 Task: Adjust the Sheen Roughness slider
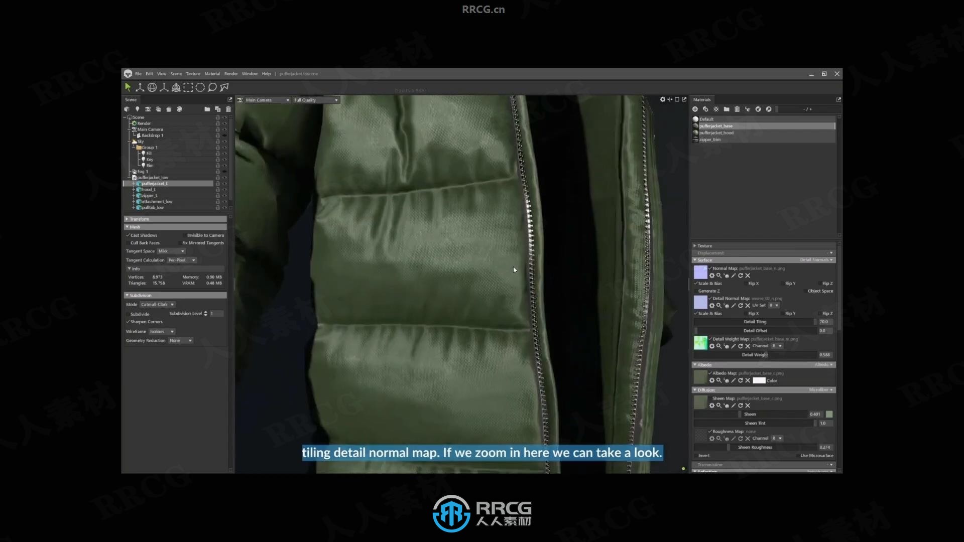tap(755, 448)
